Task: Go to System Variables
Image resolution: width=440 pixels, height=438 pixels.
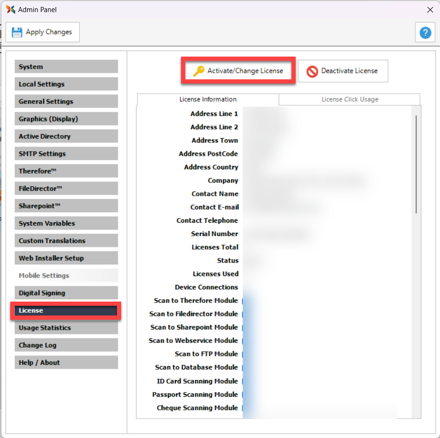Action: click(66, 223)
